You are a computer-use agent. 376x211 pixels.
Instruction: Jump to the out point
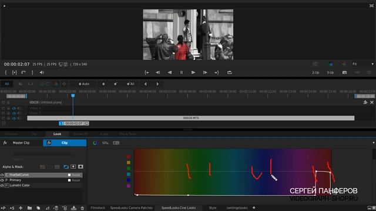[217, 73]
